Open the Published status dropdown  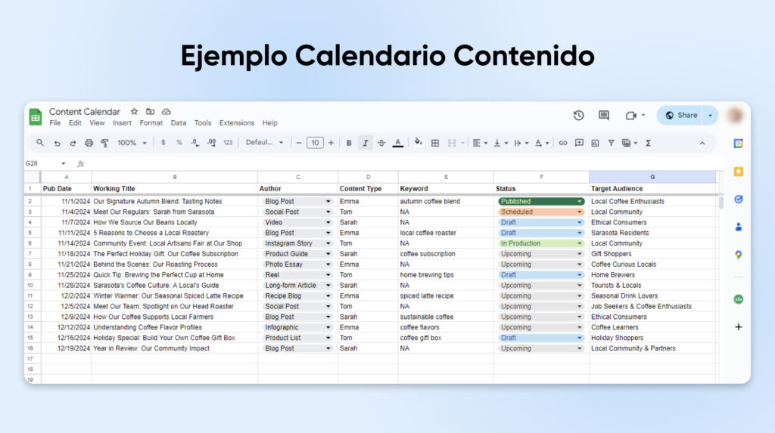tap(580, 202)
